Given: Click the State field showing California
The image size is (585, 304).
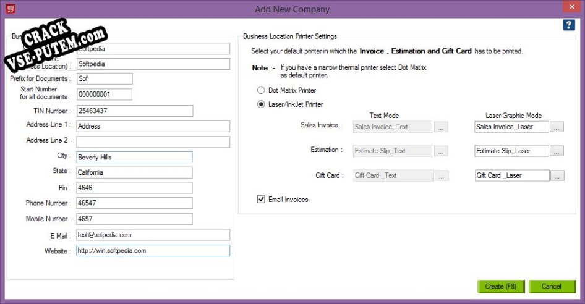Looking at the screenshot, I should click(134, 172).
